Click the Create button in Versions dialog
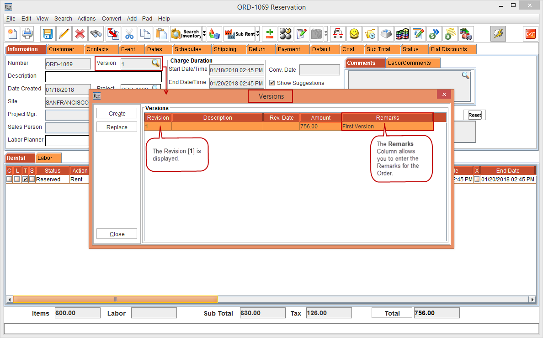This screenshot has height=338, width=543. [x=117, y=114]
